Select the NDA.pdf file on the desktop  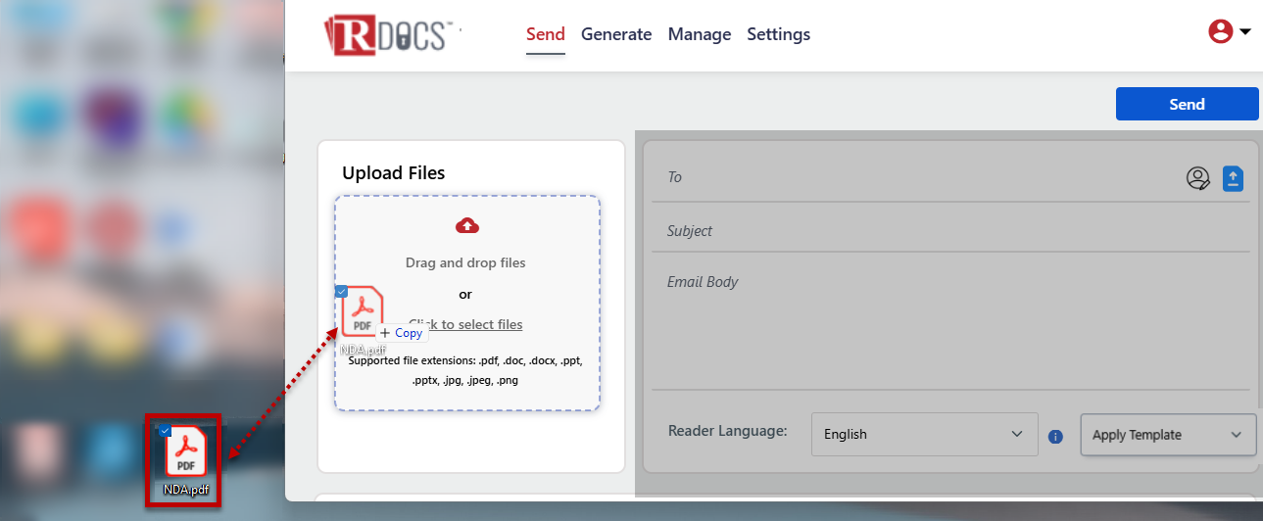coord(185,454)
